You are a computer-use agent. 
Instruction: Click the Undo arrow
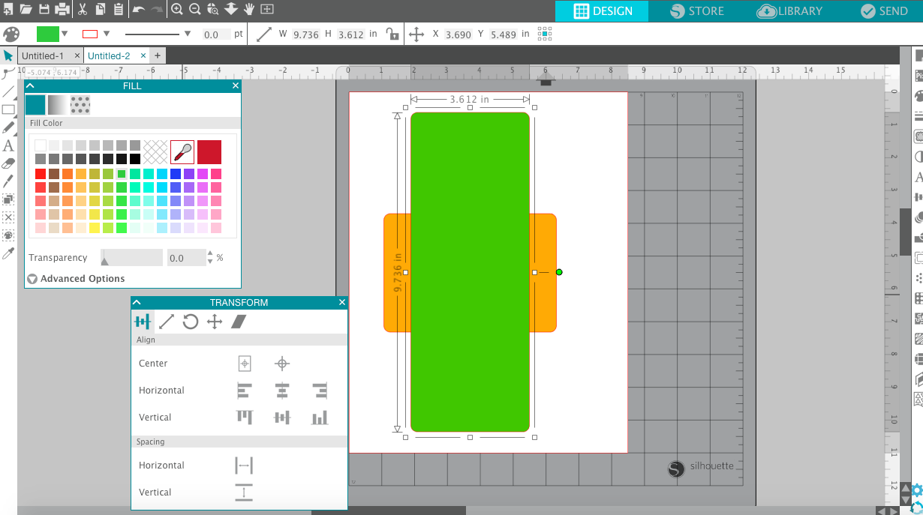pyautogui.click(x=139, y=10)
